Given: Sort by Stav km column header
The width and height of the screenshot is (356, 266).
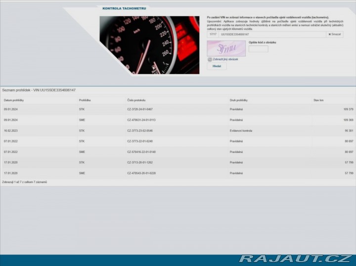Looking at the screenshot, I should (318, 100).
